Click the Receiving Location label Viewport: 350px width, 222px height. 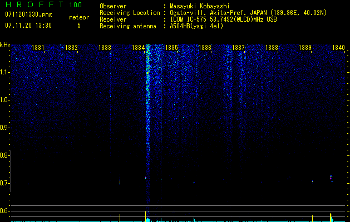pos(130,13)
